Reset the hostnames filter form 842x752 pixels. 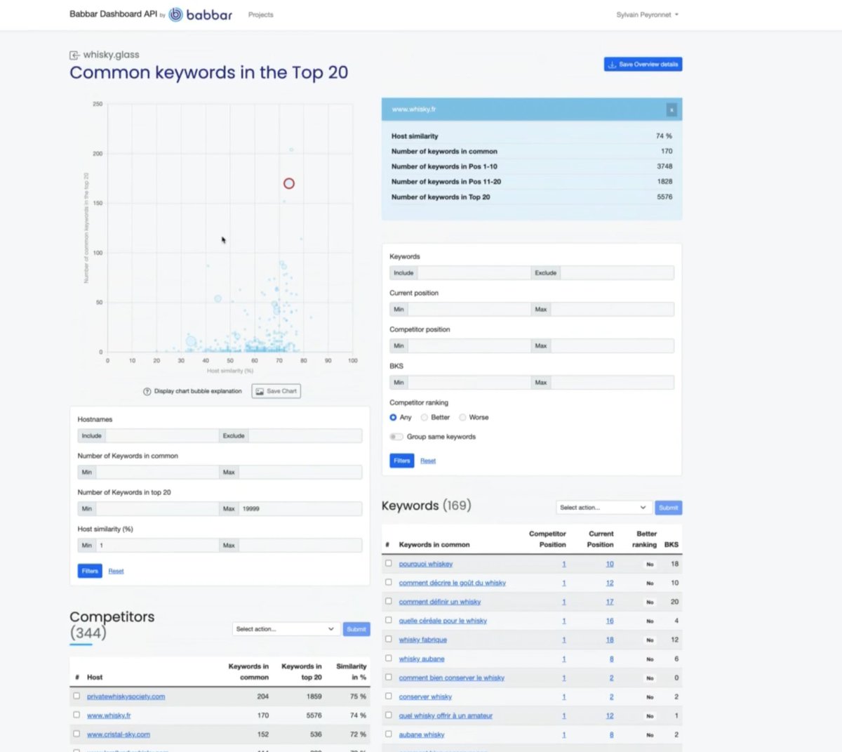pos(116,571)
